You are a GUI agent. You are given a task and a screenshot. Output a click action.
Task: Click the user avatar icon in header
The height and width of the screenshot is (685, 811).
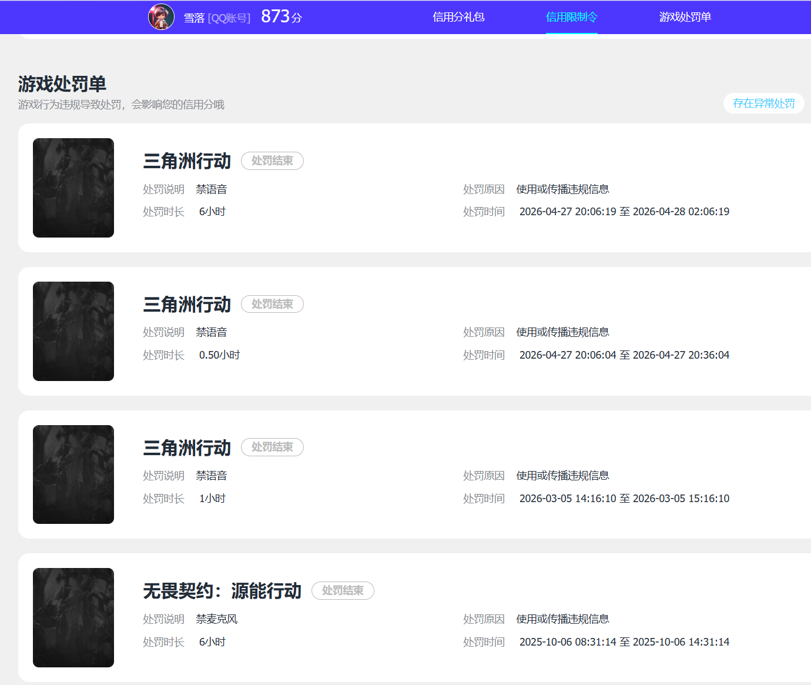coord(161,16)
